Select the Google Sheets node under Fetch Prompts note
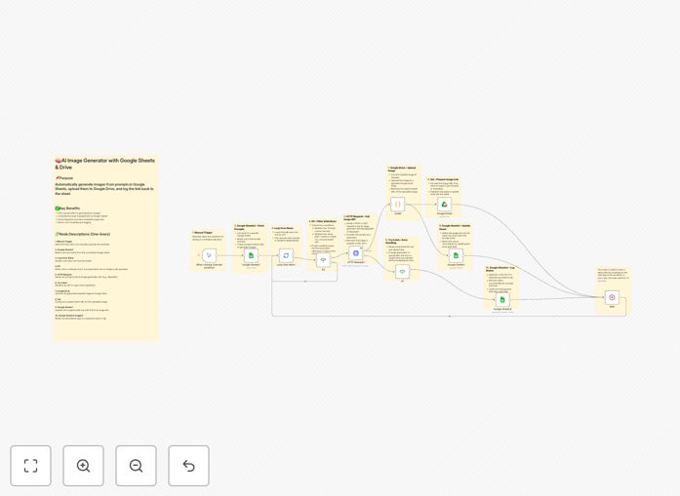This screenshot has height=496, width=680. 251,255
